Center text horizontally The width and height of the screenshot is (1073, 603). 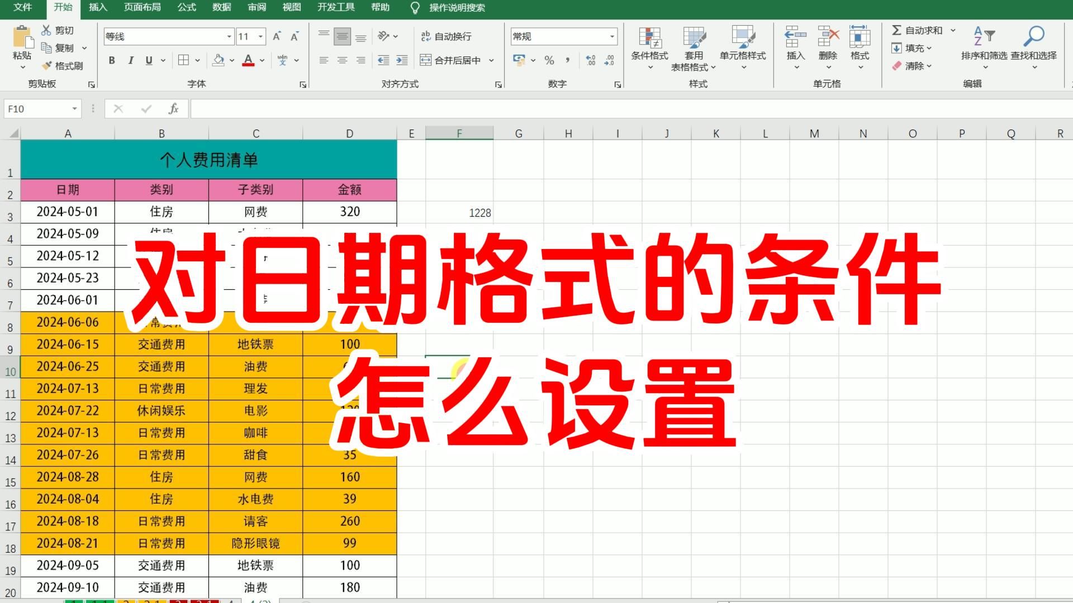coord(342,60)
